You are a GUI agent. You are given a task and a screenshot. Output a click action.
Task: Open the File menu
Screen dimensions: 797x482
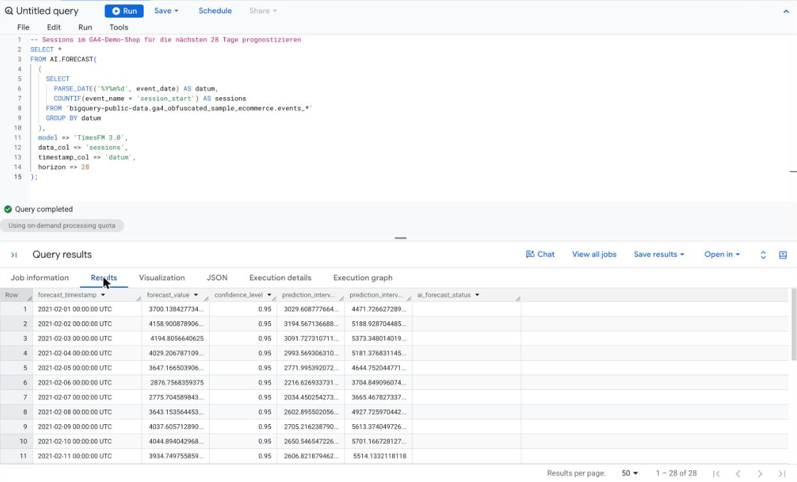[x=24, y=27]
